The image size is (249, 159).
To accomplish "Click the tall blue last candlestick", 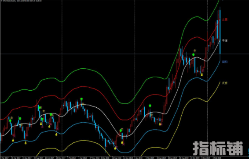I will tap(220, 32).
